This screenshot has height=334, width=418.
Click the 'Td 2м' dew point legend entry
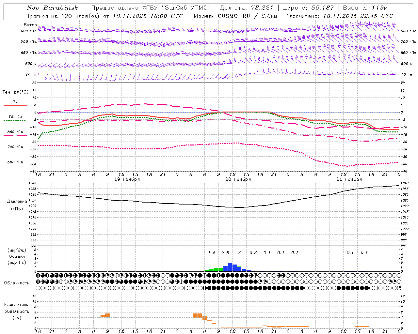15,117
